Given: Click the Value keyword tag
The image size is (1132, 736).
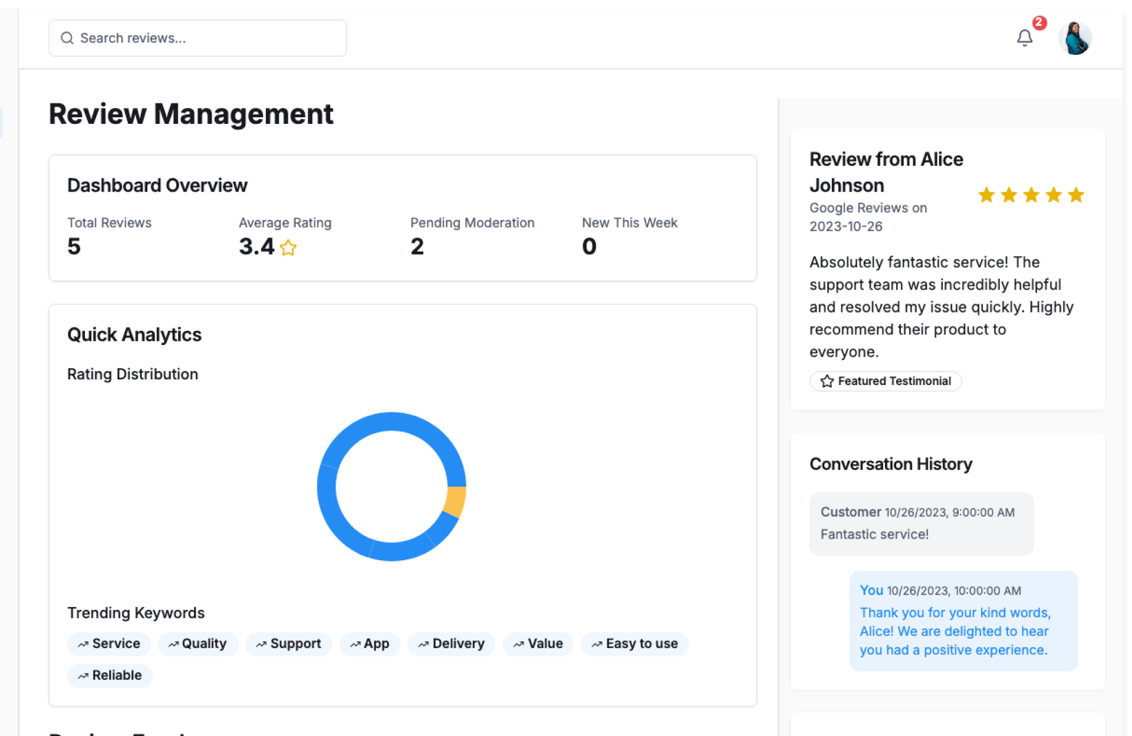Looking at the screenshot, I should point(538,644).
